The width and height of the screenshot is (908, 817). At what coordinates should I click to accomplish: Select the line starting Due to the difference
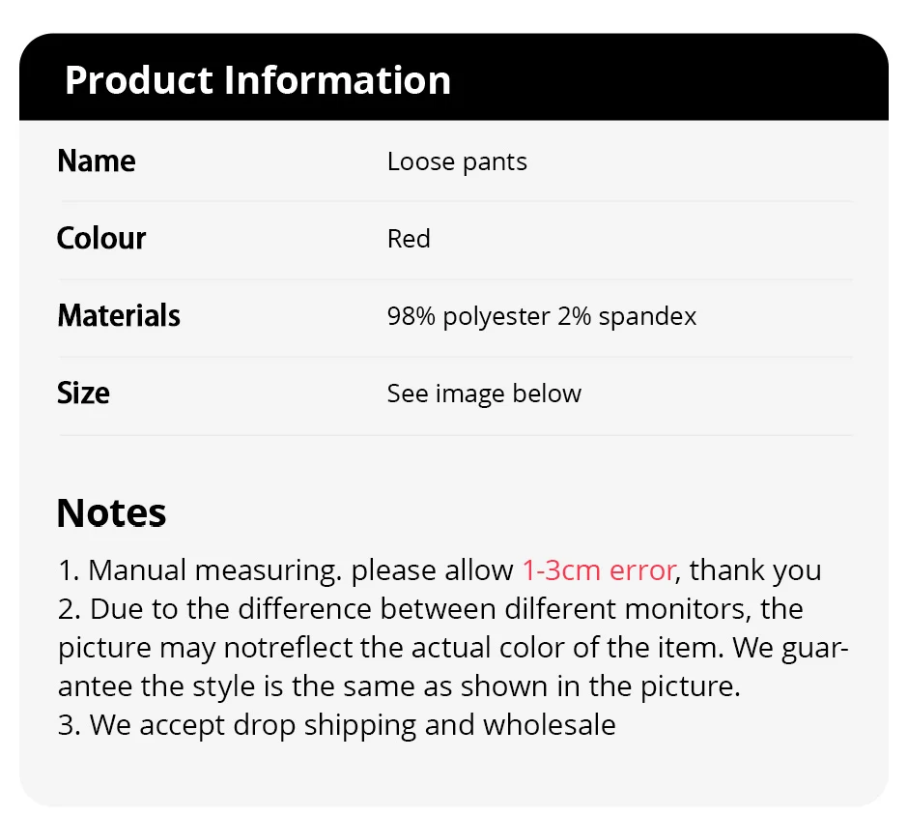[430, 609]
